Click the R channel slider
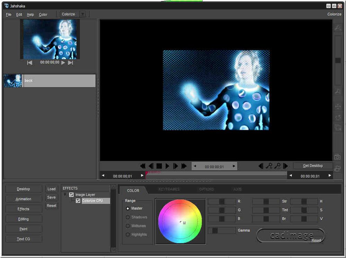Screen dimensions: 346x258 (x=222, y=201)
